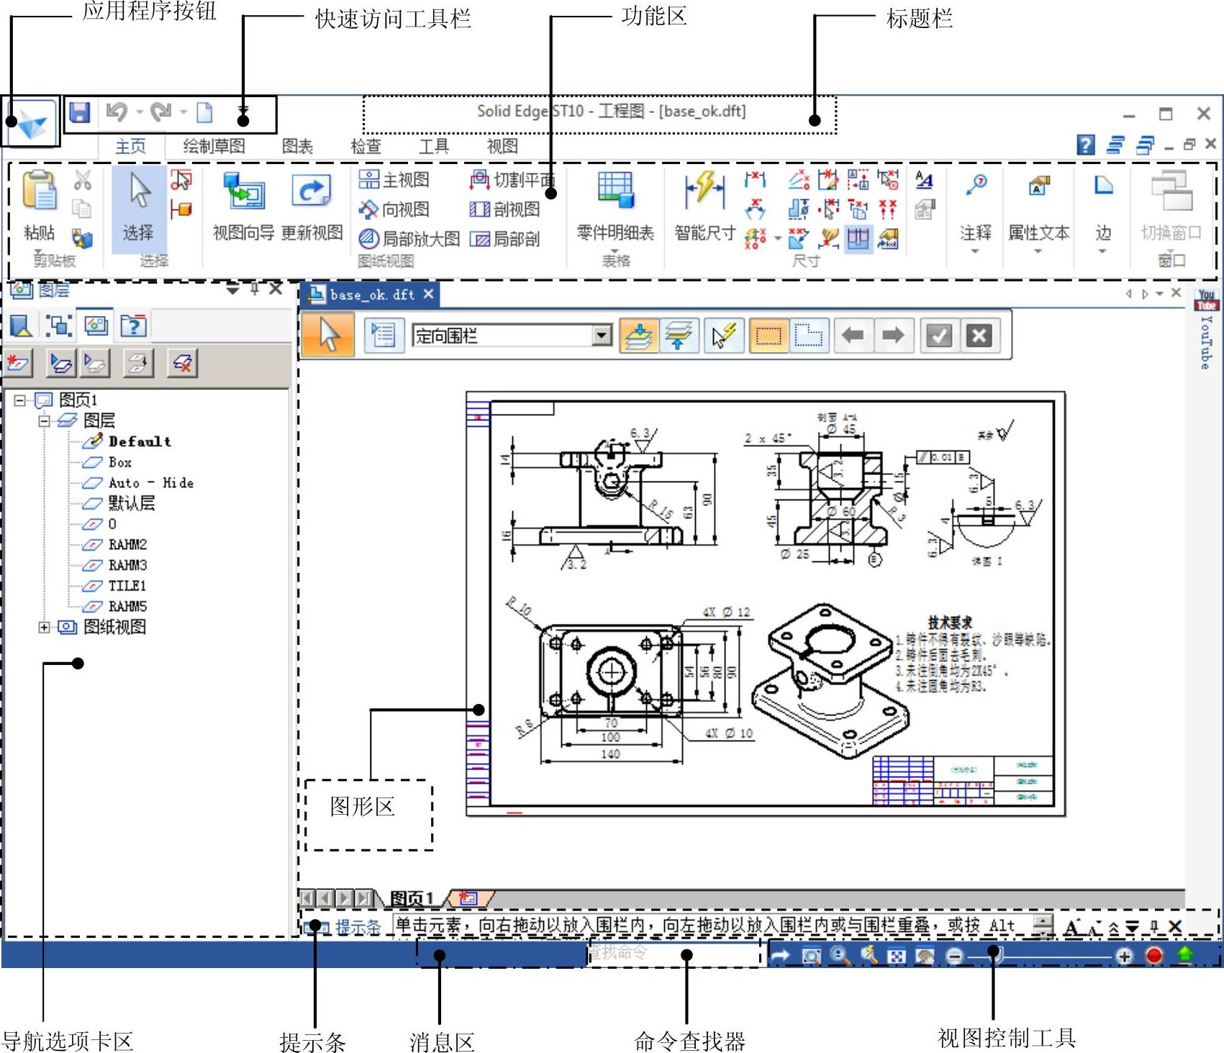Insert a 主视图 principal view
1224x1053 pixels.
(x=394, y=180)
